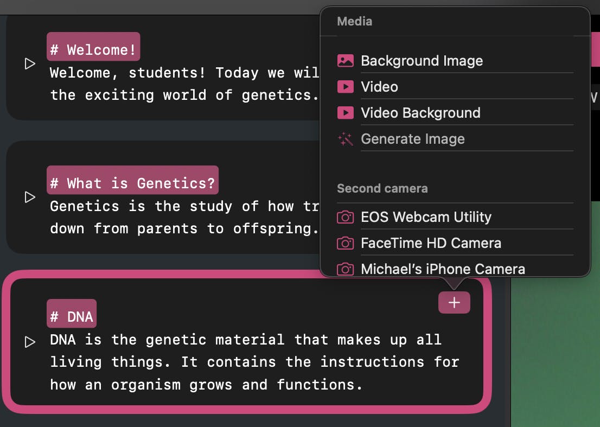Image resolution: width=600 pixels, height=427 pixels.
Task: Play the What is Genetics slide
Action: click(30, 197)
